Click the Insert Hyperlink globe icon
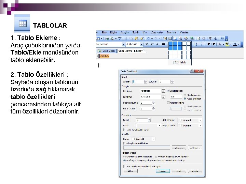The width and height of the screenshot is (246, 184). 192,38
